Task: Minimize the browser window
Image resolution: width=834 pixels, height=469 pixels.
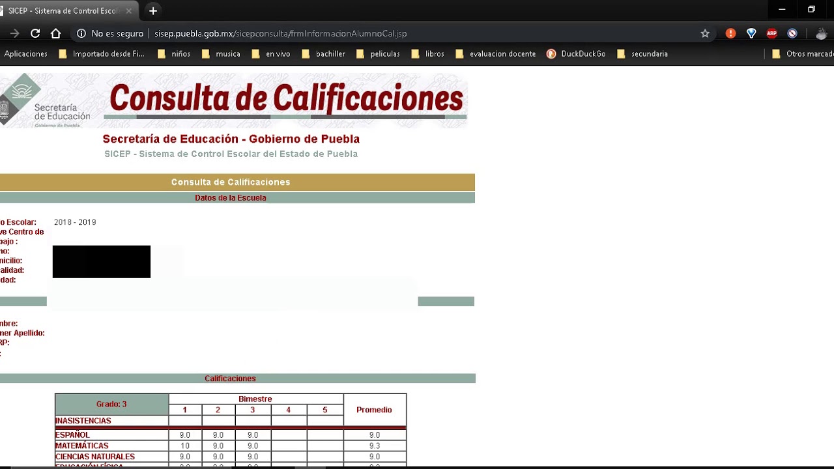Action: (782, 10)
